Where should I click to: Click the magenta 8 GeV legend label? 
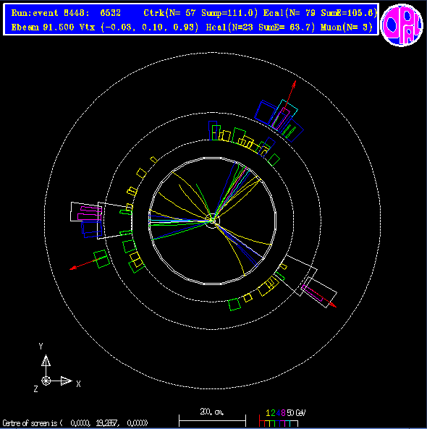click(x=283, y=412)
